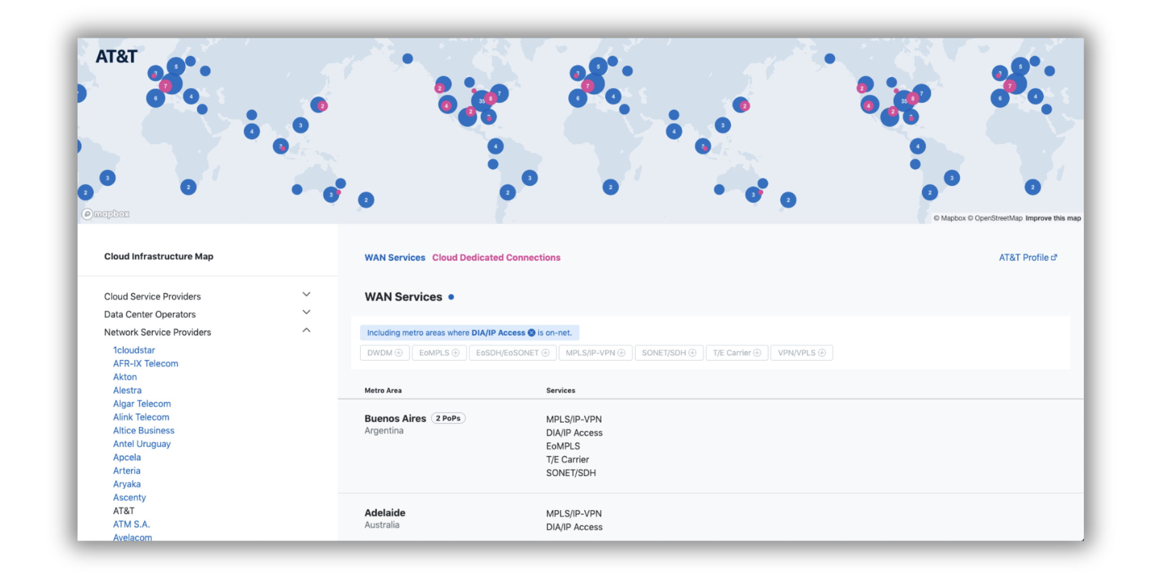1160x584 pixels.
Task: Click the Improve this map link
Action: (1053, 218)
